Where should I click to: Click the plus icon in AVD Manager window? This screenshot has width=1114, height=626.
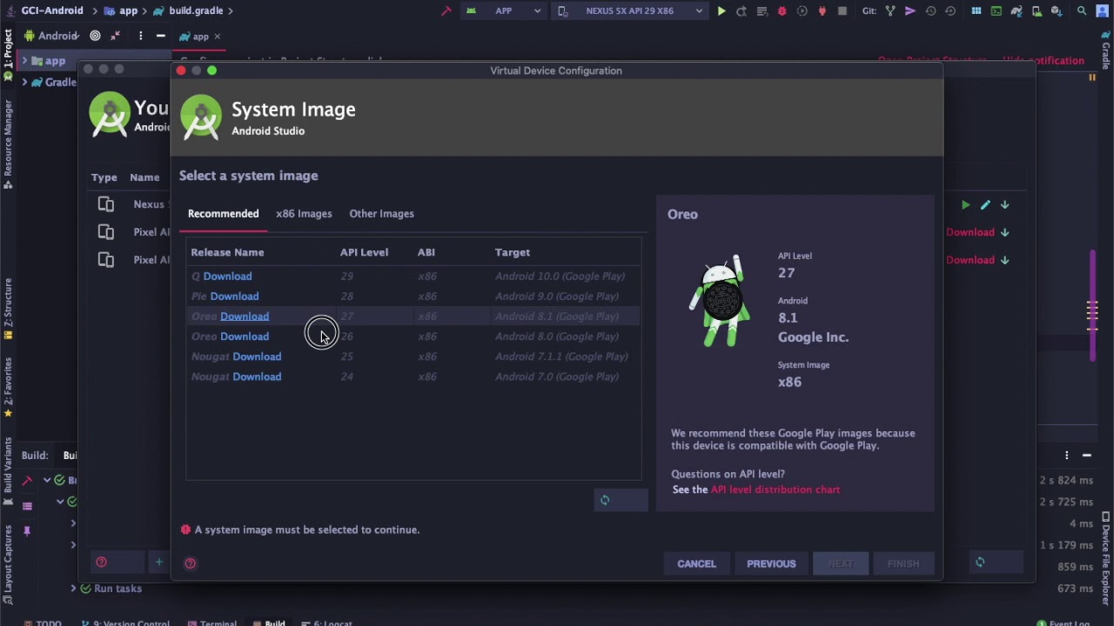point(158,563)
